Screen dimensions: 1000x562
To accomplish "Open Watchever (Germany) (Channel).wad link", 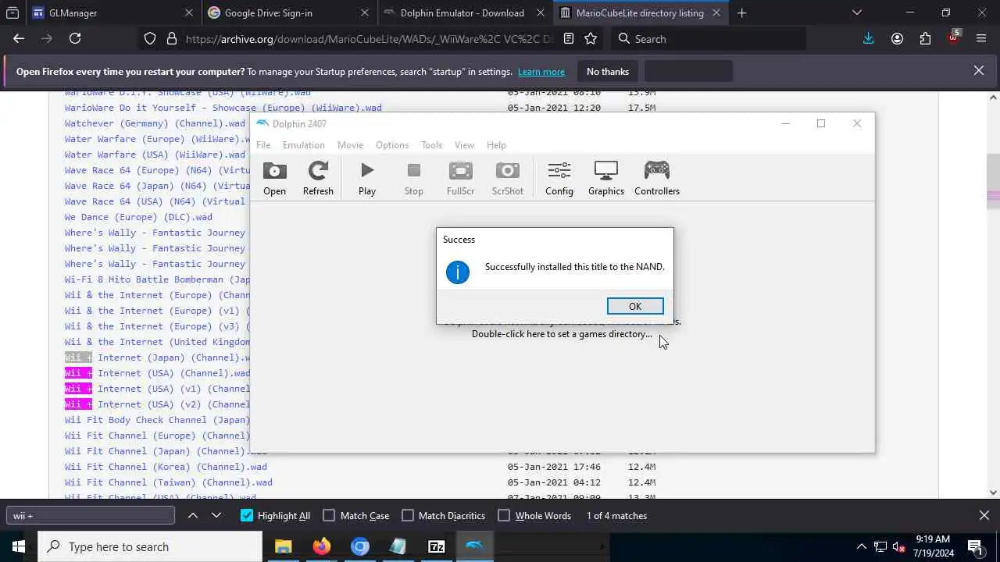I will pyautogui.click(x=155, y=123).
